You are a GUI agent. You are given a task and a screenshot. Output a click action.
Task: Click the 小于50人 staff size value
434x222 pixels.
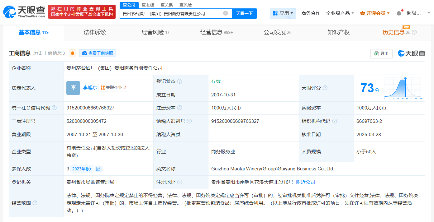366,152
